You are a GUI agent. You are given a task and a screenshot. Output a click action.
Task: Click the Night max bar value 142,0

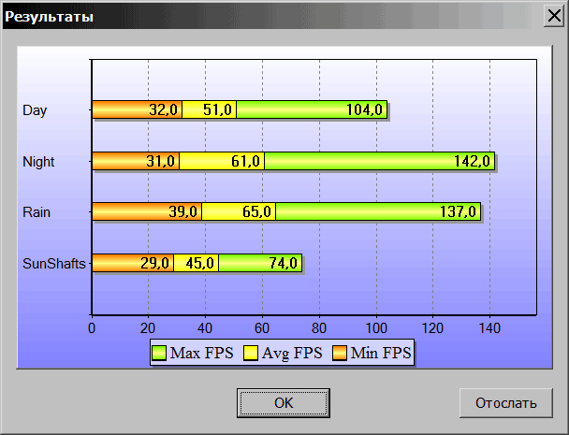(x=472, y=162)
